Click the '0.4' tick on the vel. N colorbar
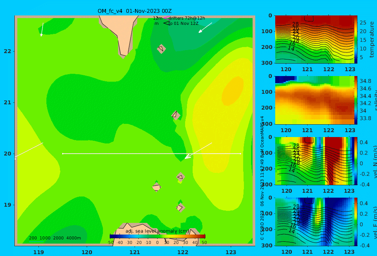 364,142
